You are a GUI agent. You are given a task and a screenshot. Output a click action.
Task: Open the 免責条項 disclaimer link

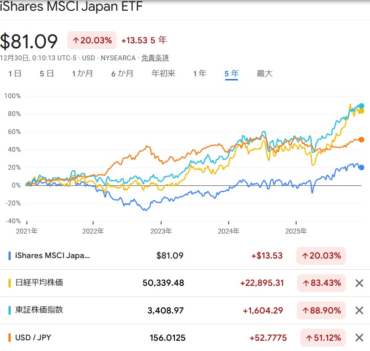(155, 58)
